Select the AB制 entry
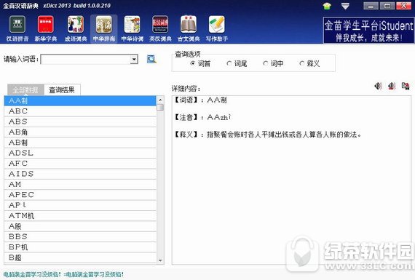The image size is (415, 280). (x=80, y=143)
